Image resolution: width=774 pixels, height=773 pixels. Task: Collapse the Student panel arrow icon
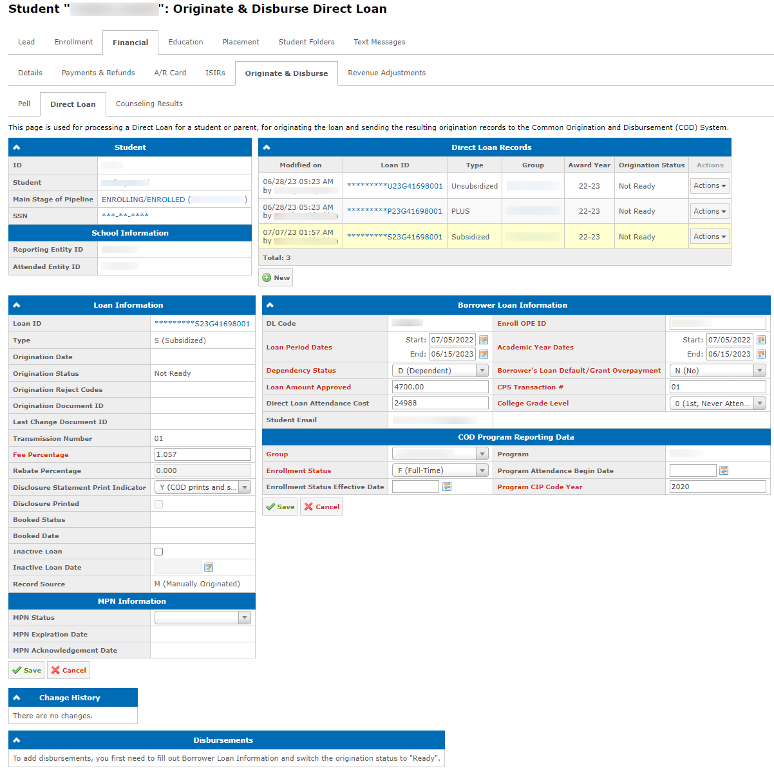tap(17, 147)
